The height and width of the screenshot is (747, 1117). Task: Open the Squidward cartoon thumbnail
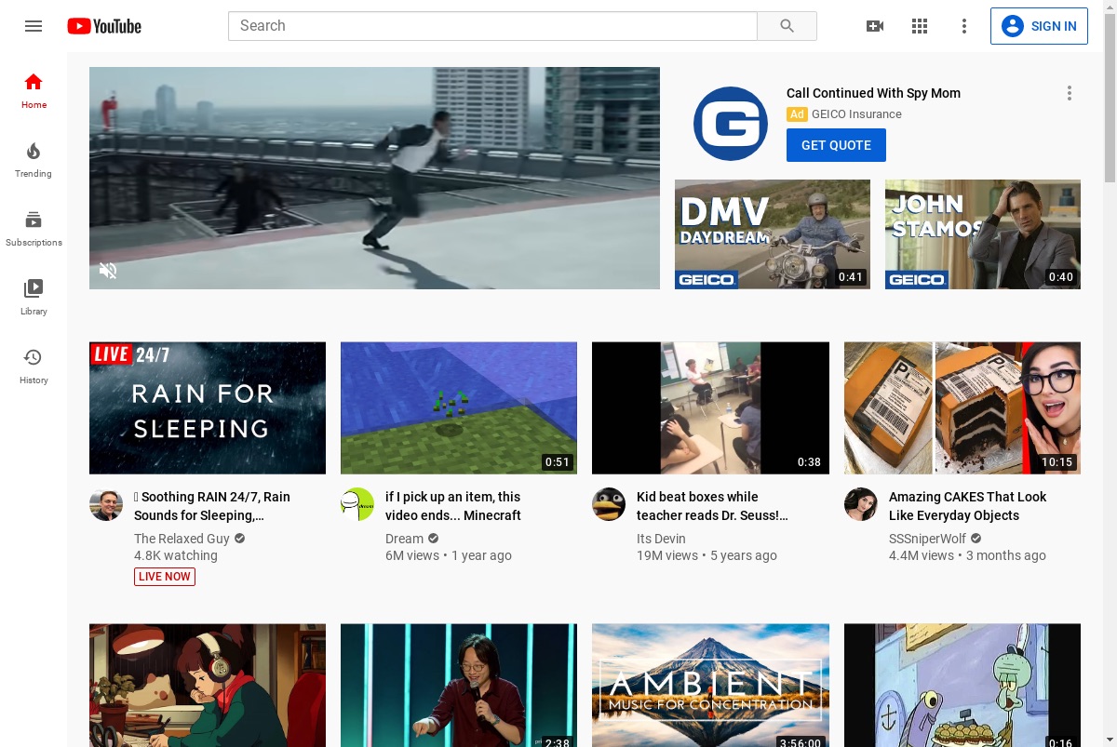coord(962,686)
